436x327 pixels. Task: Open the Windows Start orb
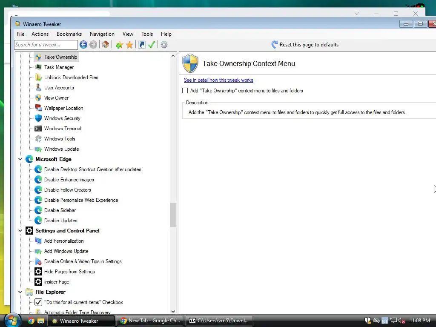tap(12, 320)
